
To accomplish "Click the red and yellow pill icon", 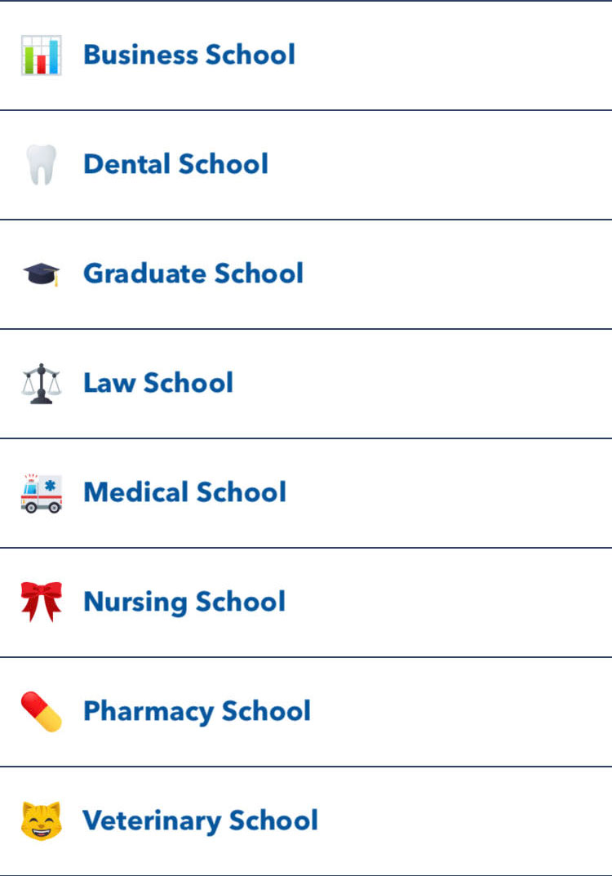I will (x=42, y=711).
